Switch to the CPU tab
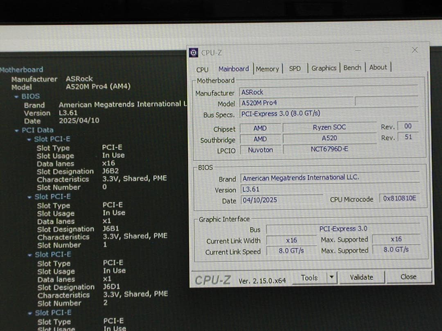Screen dimensions: 442x331 pos(202,69)
